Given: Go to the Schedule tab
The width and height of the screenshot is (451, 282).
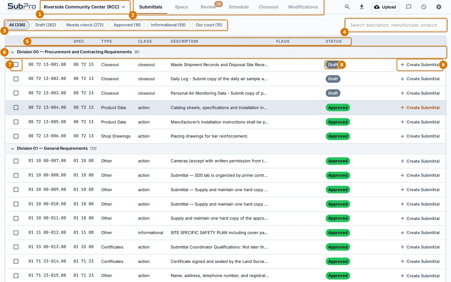Looking at the screenshot, I should [239, 7].
